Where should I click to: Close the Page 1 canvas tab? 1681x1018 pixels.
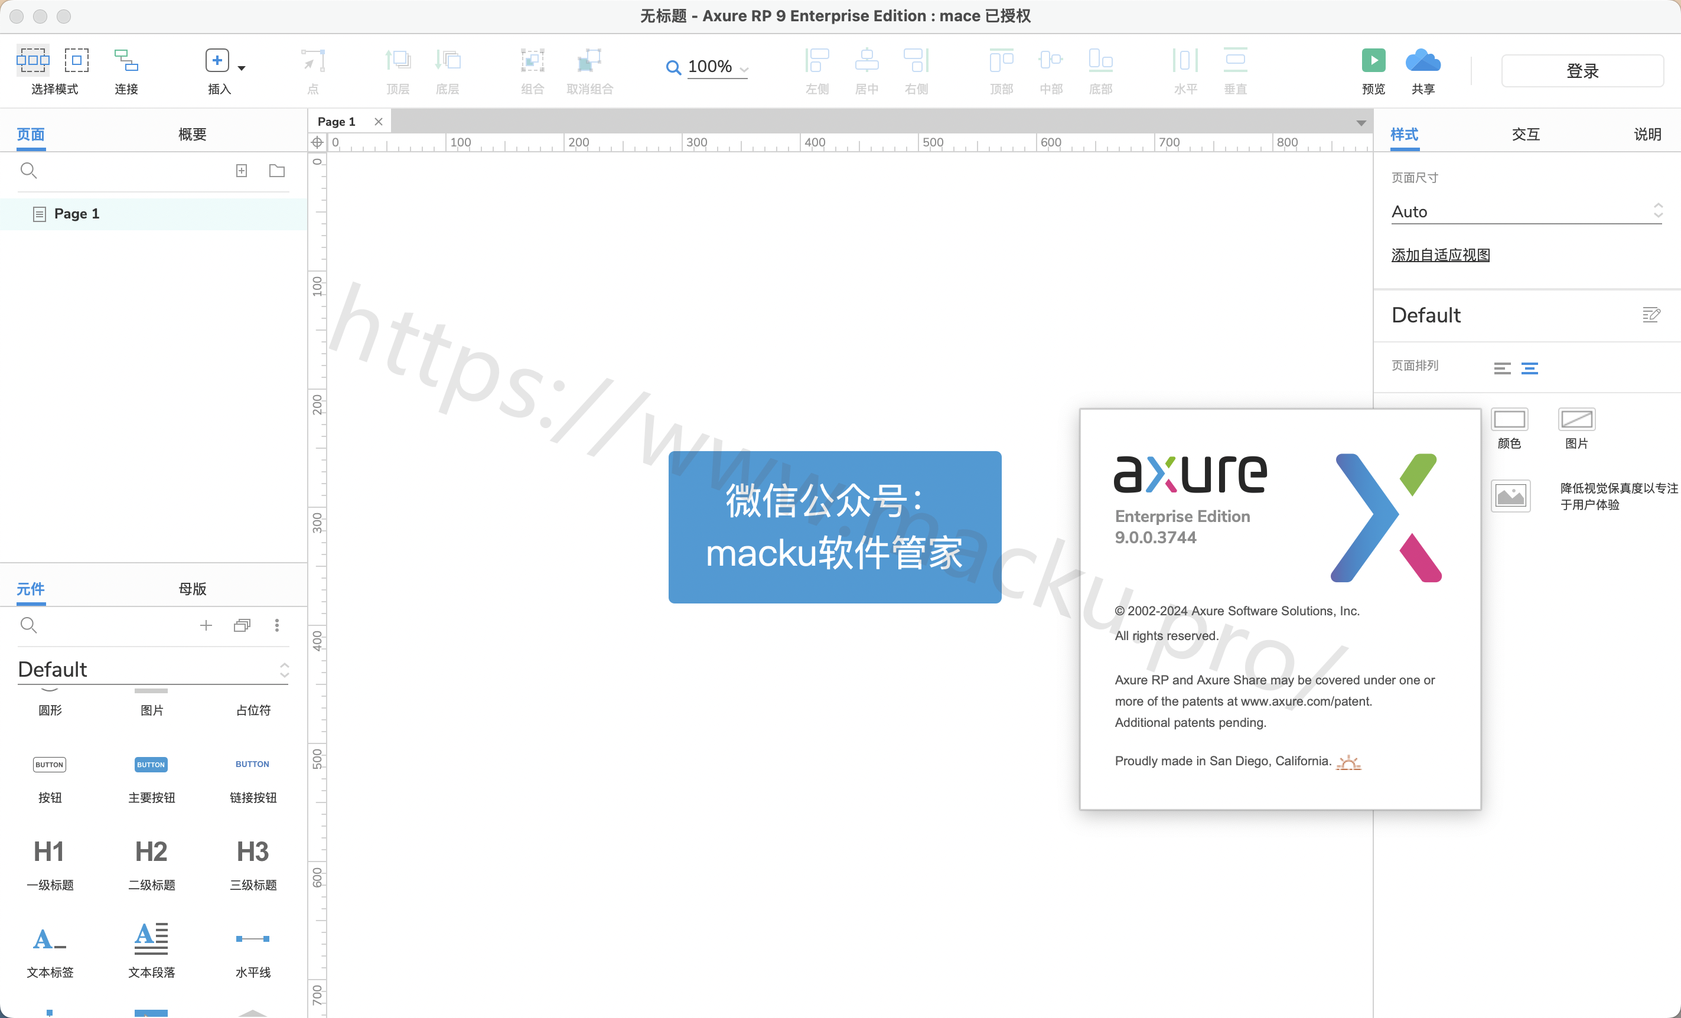pyautogui.click(x=379, y=122)
